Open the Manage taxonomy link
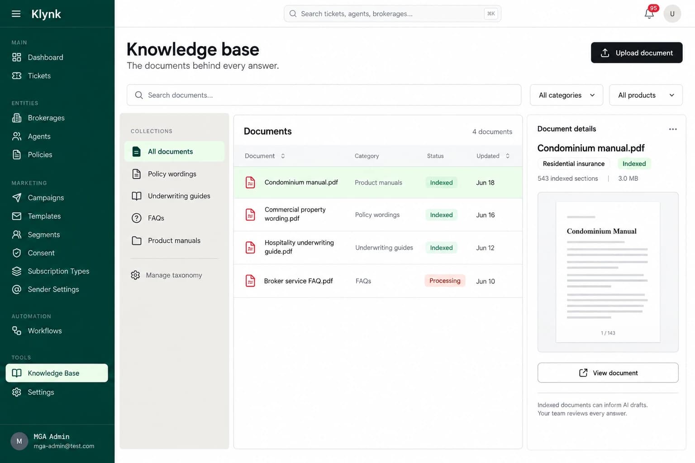The height and width of the screenshot is (463, 695). 166,275
